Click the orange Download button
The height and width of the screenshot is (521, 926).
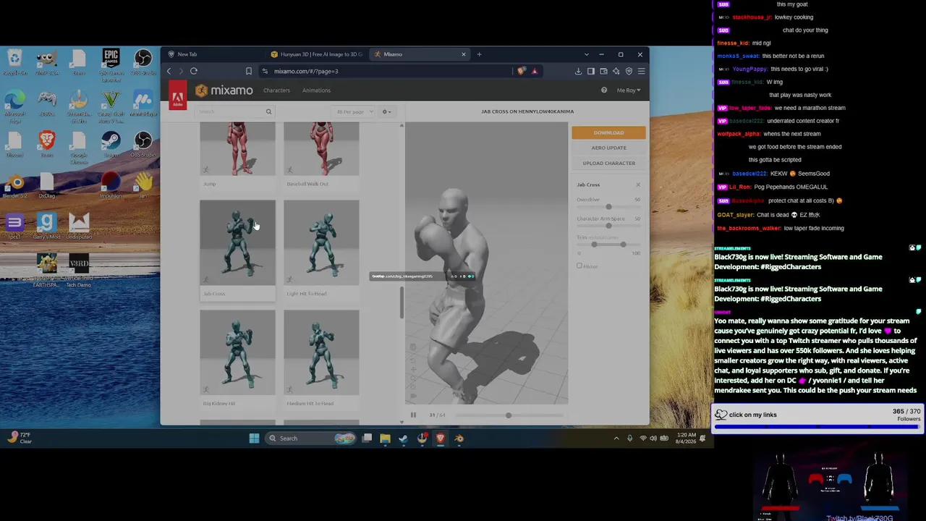pyautogui.click(x=608, y=132)
